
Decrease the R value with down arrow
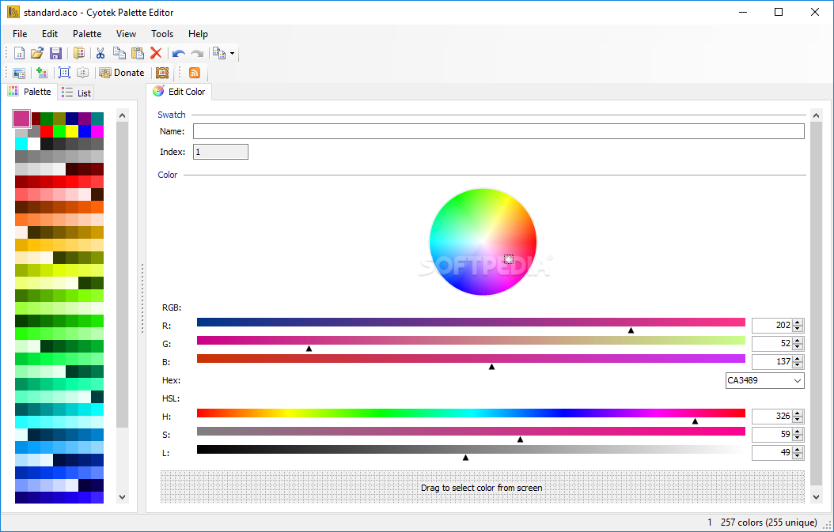pos(797,328)
